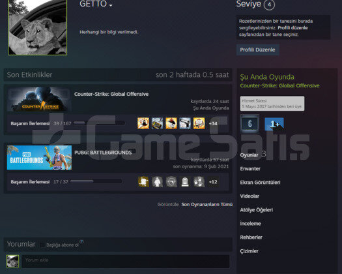Enable Başlığa abone ol checkbox
Screen dimensions: 342x274
point(42,245)
